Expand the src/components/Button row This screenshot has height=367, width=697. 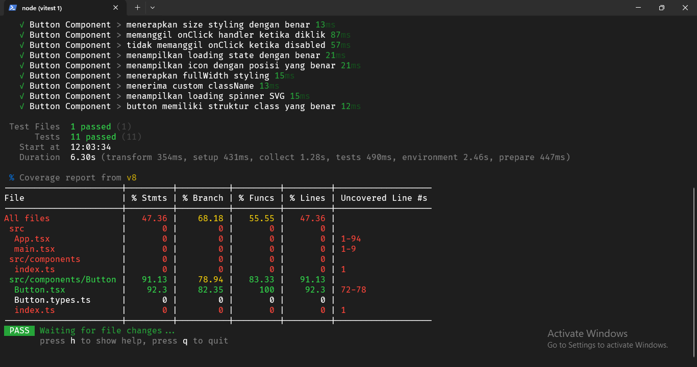[63, 279]
